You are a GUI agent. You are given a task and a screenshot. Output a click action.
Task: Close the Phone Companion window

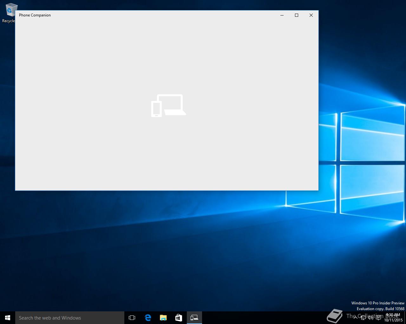(x=311, y=15)
